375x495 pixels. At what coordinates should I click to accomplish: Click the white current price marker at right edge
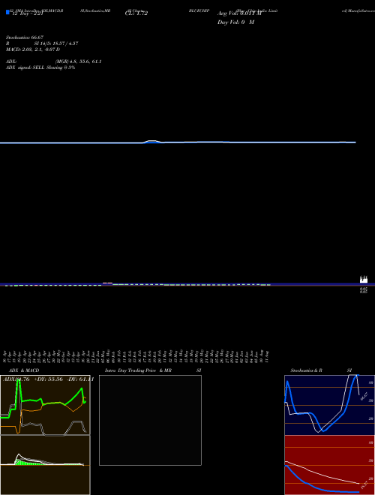point(364,280)
